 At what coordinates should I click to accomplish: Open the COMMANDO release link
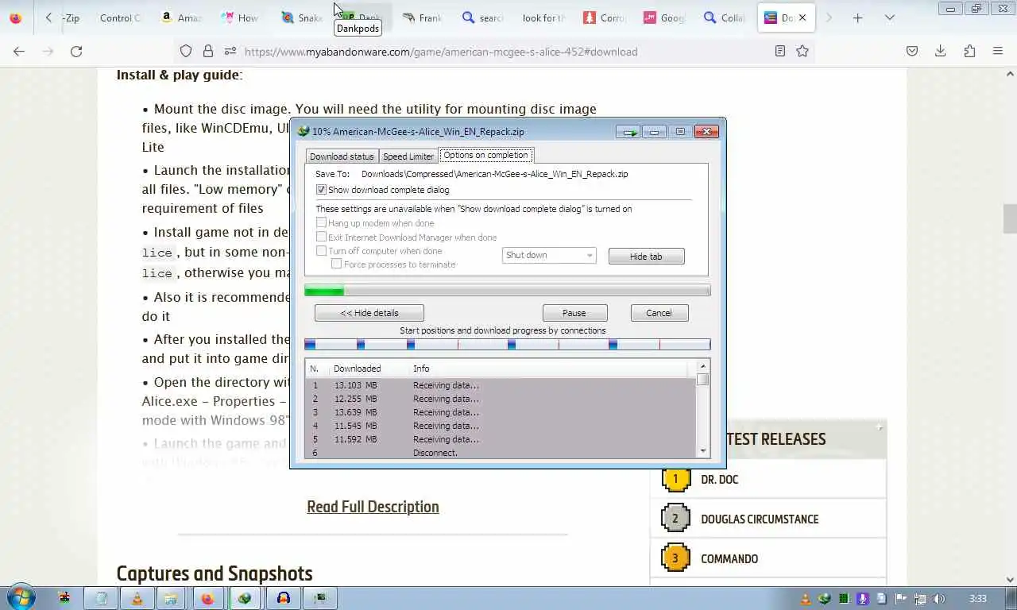(x=729, y=558)
